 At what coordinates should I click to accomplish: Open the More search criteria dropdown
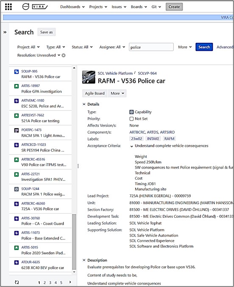tap(185, 47)
